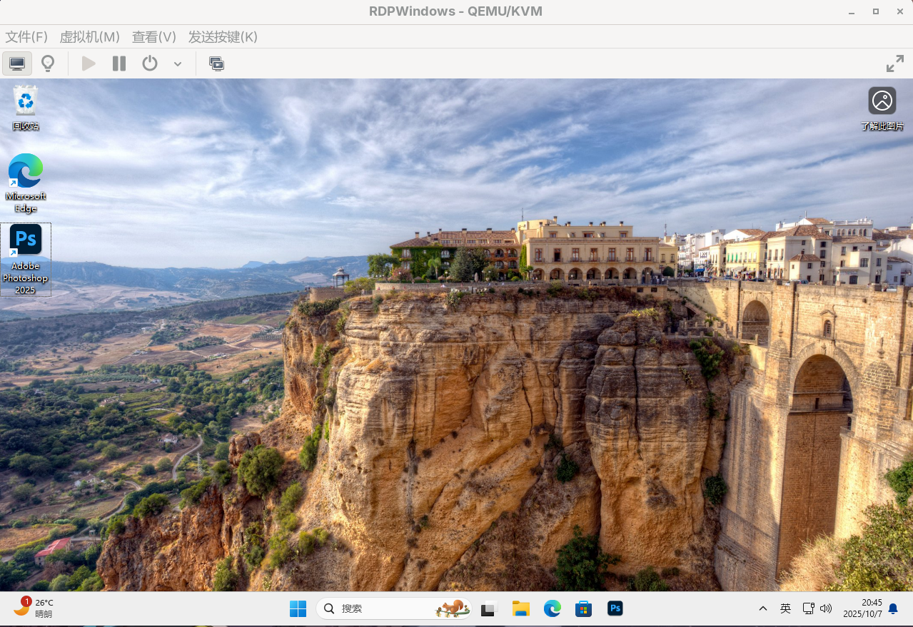Open the 文件(F) menu
The height and width of the screenshot is (627, 913).
coord(26,37)
